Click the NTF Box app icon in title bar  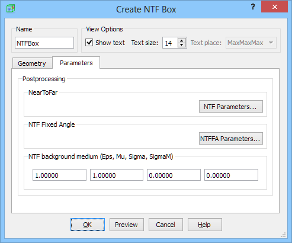[x=11, y=8]
